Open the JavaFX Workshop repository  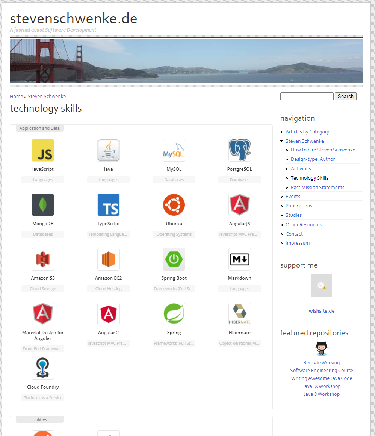pyautogui.click(x=322, y=386)
